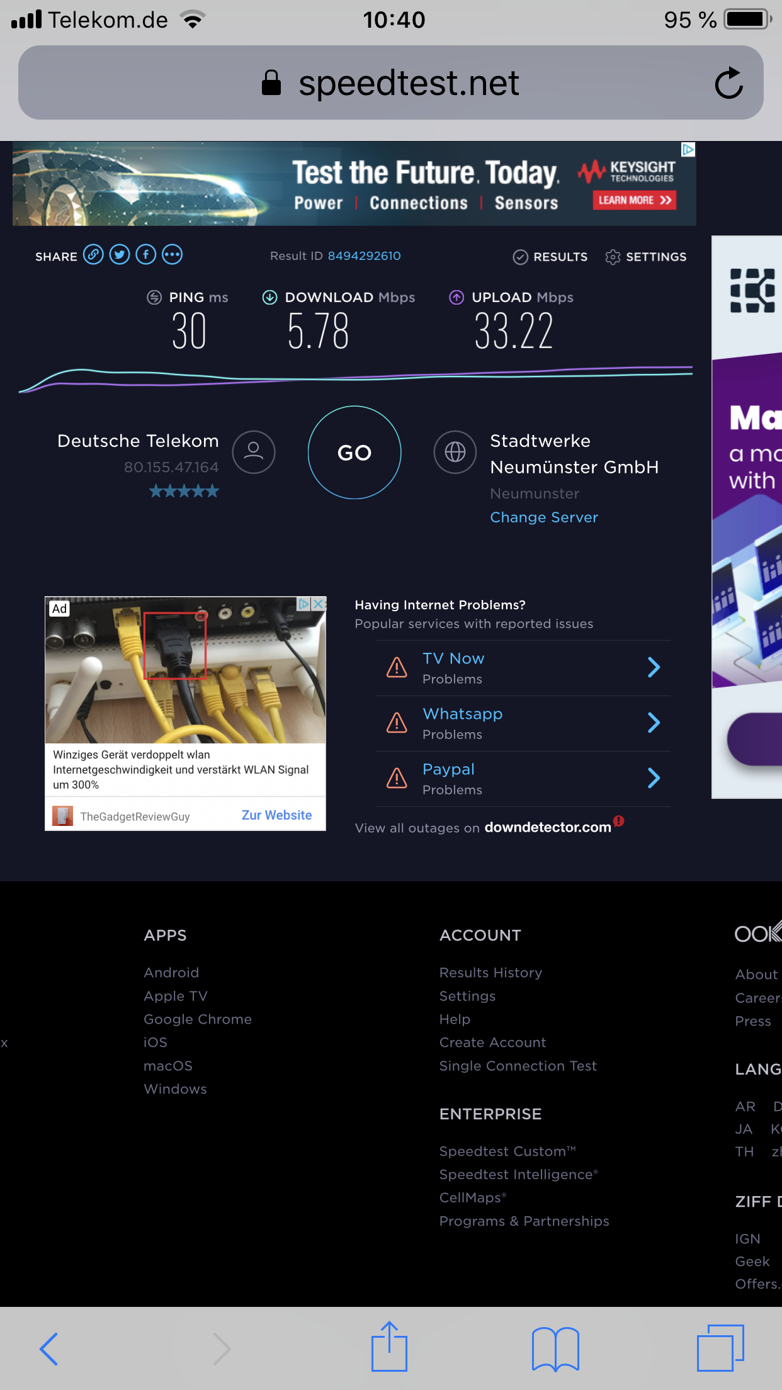Expand Whatsapp problems chevron
This screenshot has height=1390, width=782.
click(x=654, y=723)
